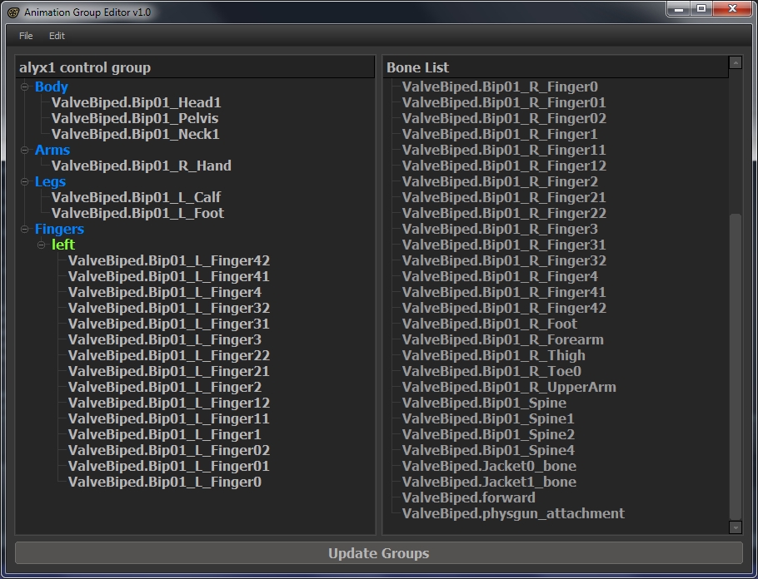Collapse the Body group

tap(25, 87)
